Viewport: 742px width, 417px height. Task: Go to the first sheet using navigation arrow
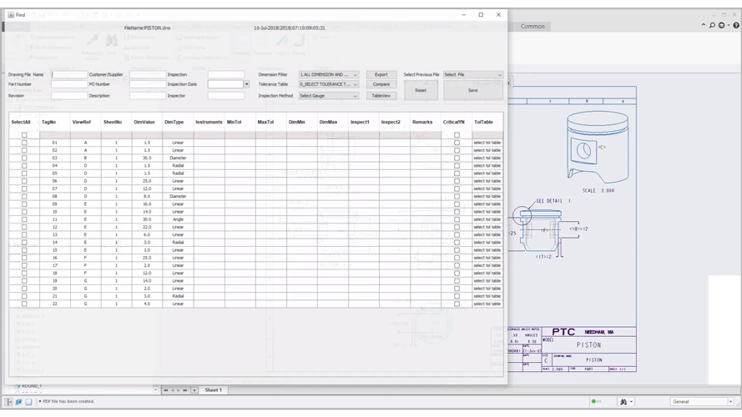(x=166, y=390)
